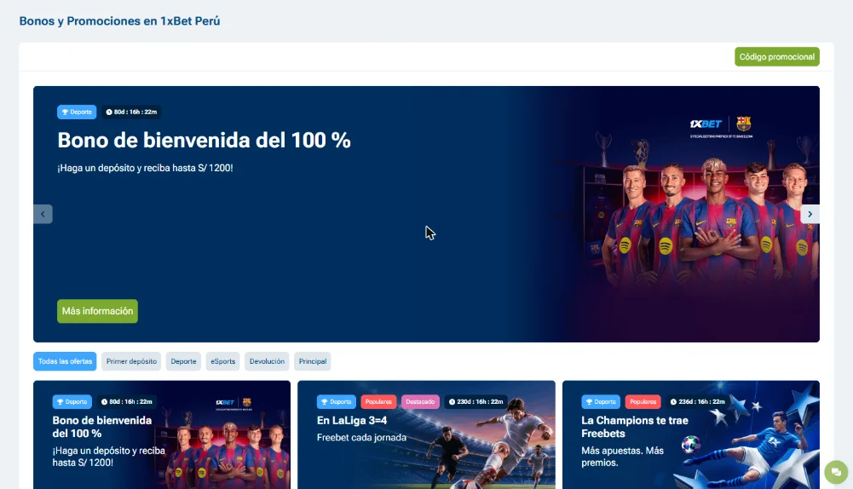Click the Bono de bienvenida del 100 % banner title

[x=204, y=141]
